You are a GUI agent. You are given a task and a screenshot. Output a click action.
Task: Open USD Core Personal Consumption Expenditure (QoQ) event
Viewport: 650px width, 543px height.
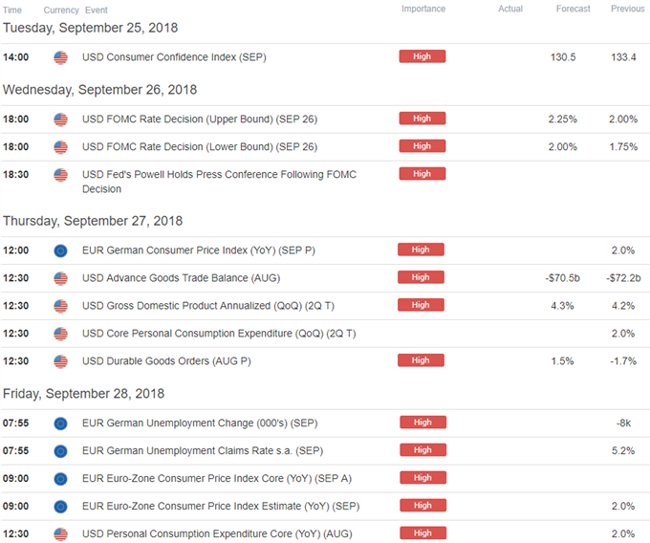click(219, 334)
